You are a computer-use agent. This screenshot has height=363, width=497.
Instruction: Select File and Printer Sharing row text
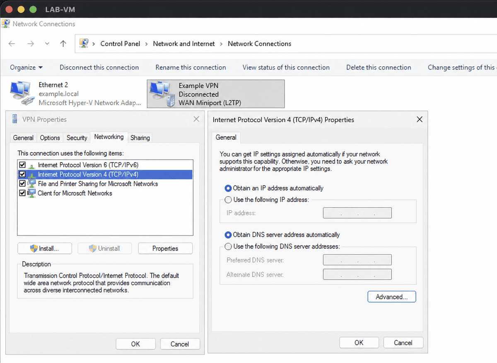point(98,183)
